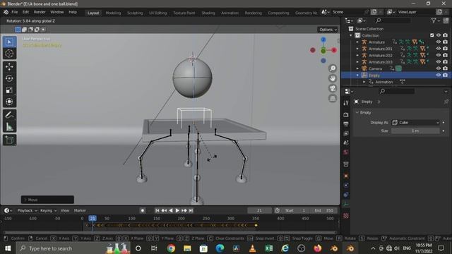Open the View Layer properties tab
The height and width of the screenshot is (254, 452).
pyautogui.click(x=346, y=133)
